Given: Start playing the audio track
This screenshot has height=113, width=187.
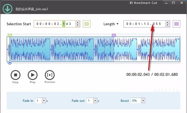Looking at the screenshot, I should (32, 75).
